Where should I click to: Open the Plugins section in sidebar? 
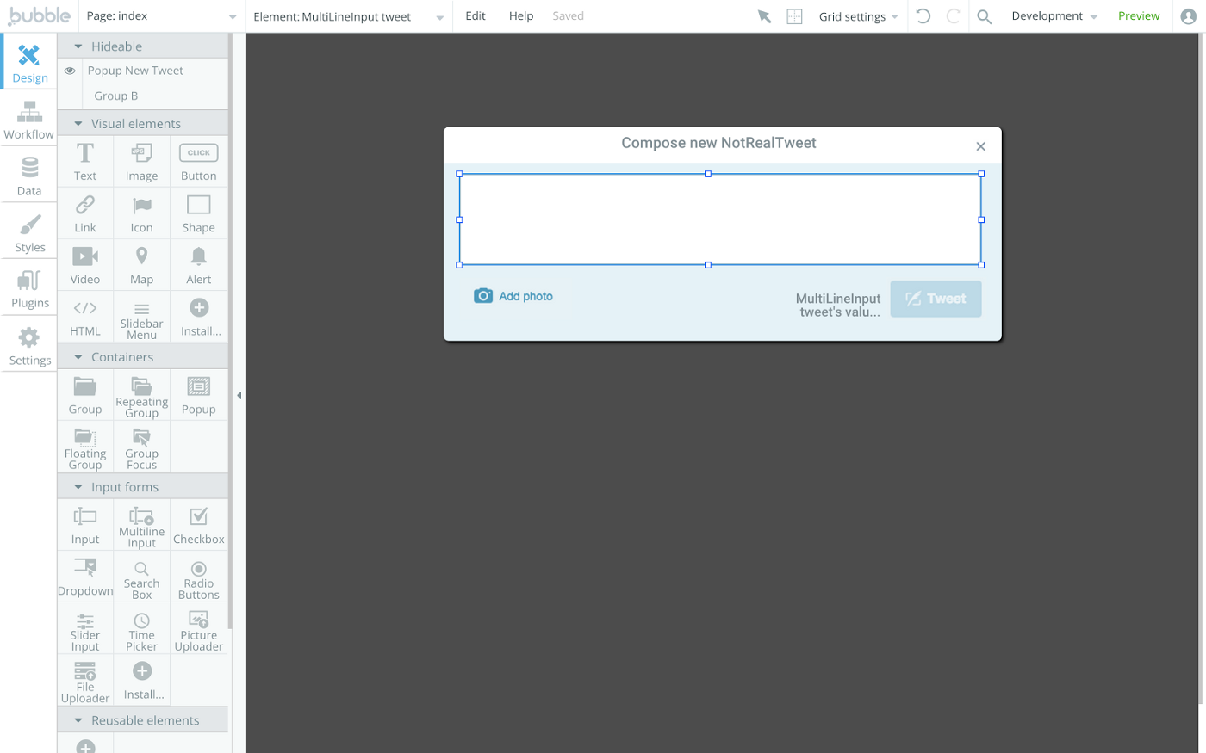click(x=28, y=289)
